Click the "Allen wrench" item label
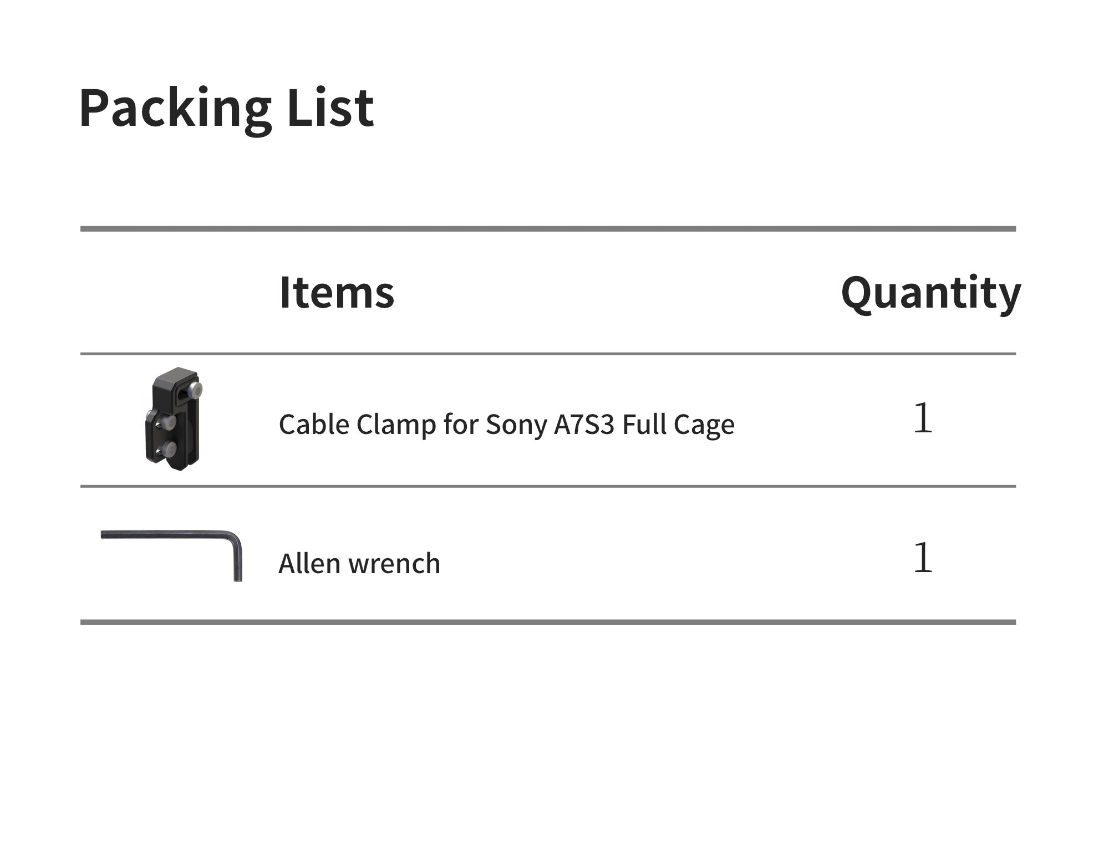 [x=359, y=564]
